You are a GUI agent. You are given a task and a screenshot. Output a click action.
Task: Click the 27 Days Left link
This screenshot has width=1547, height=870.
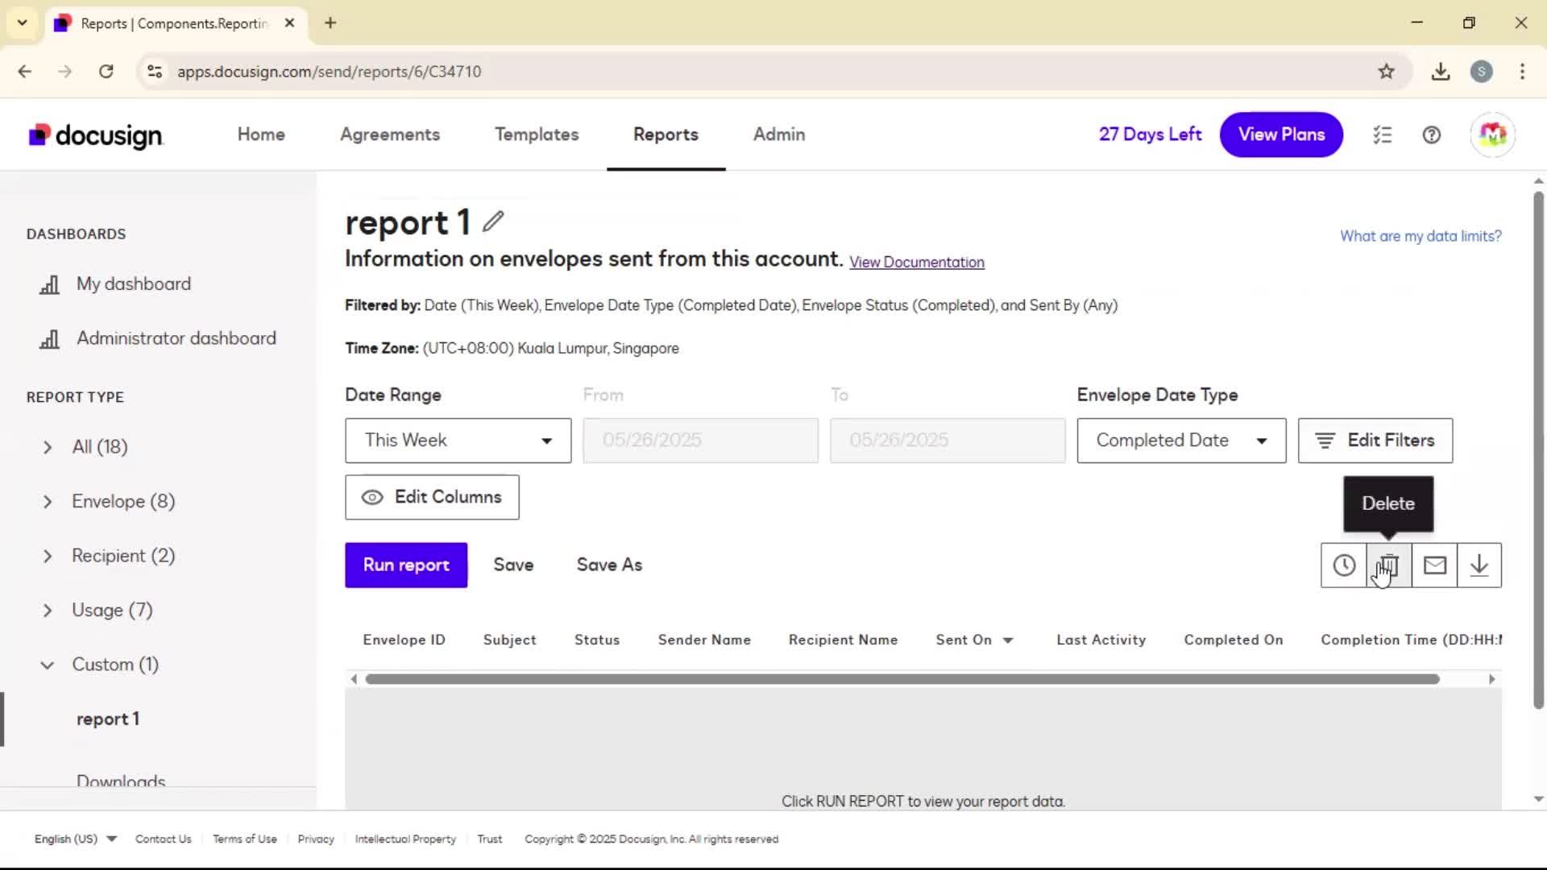pyautogui.click(x=1150, y=135)
